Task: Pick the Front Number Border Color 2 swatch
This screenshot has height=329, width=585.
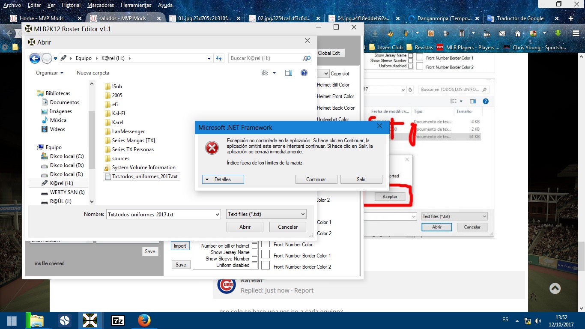Action: (x=266, y=266)
